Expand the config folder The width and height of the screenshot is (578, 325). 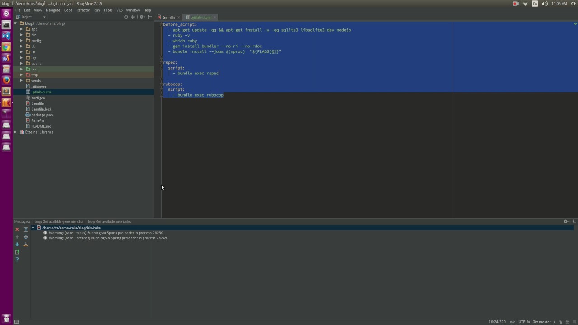21,41
